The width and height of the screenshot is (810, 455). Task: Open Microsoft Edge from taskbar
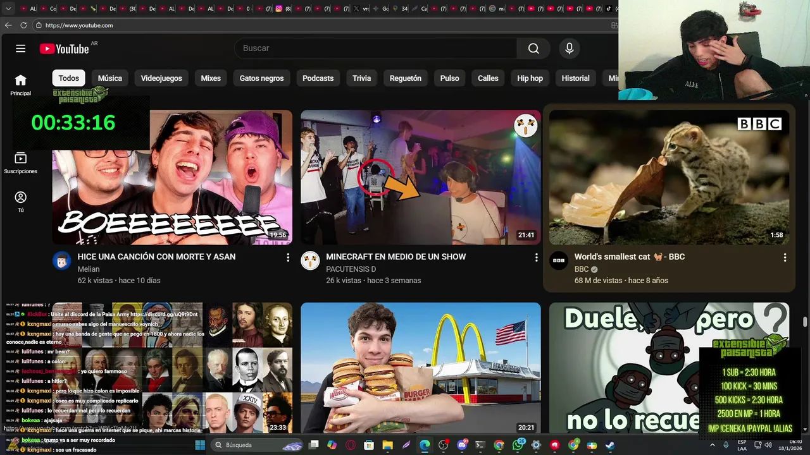[x=425, y=445]
